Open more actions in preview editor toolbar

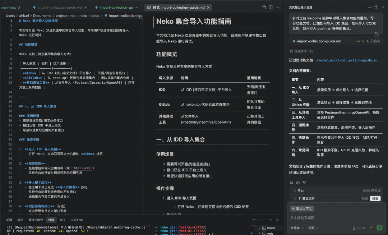click(277, 8)
